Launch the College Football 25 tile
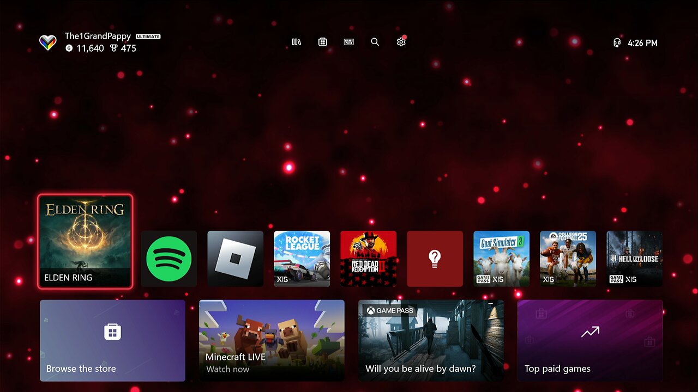 tap(568, 259)
